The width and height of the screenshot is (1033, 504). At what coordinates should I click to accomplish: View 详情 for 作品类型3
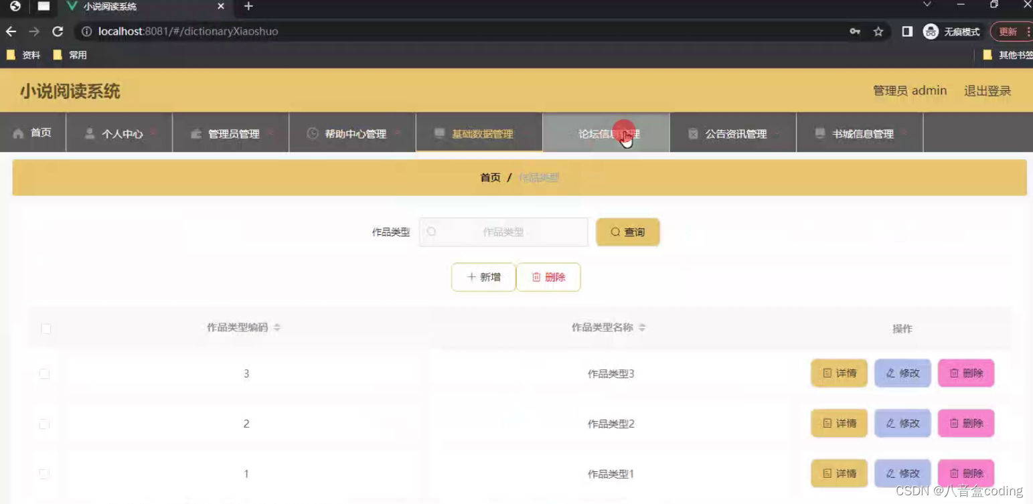839,373
